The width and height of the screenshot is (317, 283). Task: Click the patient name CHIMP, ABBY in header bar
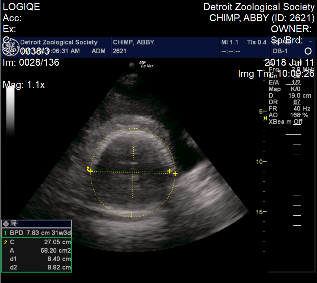click(x=133, y=42)
